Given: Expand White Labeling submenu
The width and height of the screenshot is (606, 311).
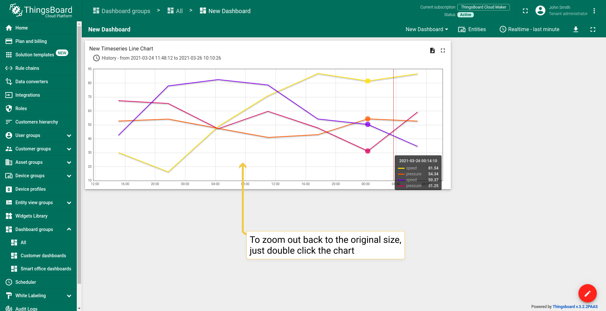Looking at the screenshot, I should tap(69, 296).
